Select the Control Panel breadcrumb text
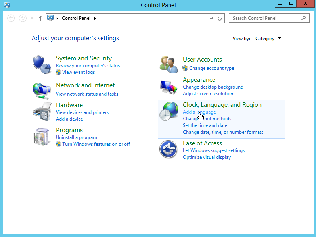The image size is (316, 237). pos(76,18)
